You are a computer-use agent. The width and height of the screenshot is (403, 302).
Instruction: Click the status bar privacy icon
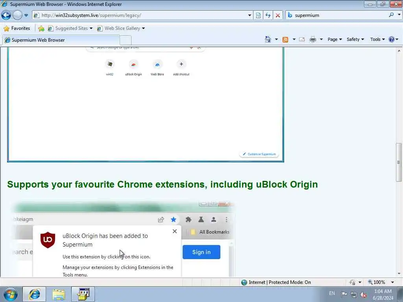click(x=352, y=282)
